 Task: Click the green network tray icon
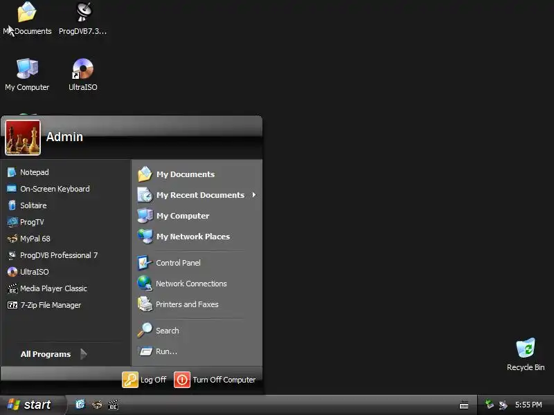click(x=490, y=404)
